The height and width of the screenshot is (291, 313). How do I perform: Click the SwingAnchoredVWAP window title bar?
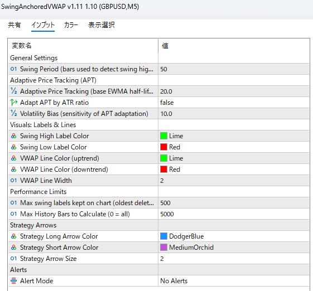156,7
